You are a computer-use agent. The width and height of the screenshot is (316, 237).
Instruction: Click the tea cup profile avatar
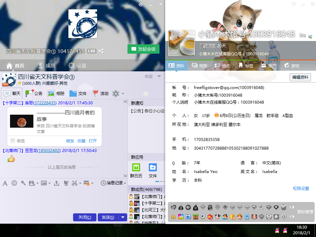[182, 43]
